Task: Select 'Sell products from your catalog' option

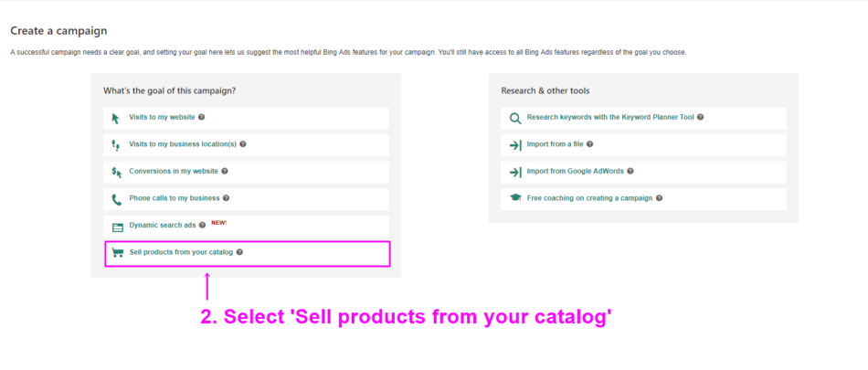Action: [181, 252]
